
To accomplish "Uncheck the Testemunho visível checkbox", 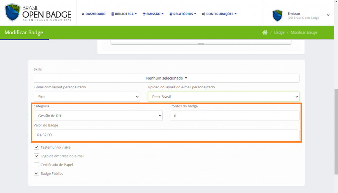I will point(37,147).
